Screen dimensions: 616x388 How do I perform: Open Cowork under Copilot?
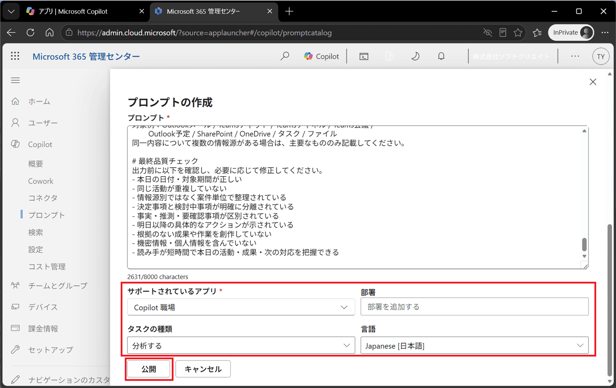click(41, 181)
